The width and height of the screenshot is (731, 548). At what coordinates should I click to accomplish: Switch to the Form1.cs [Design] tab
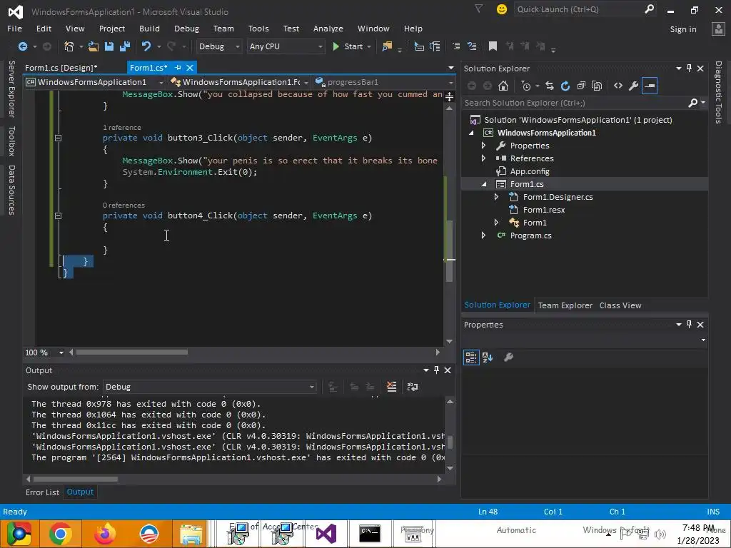point(61,68)
